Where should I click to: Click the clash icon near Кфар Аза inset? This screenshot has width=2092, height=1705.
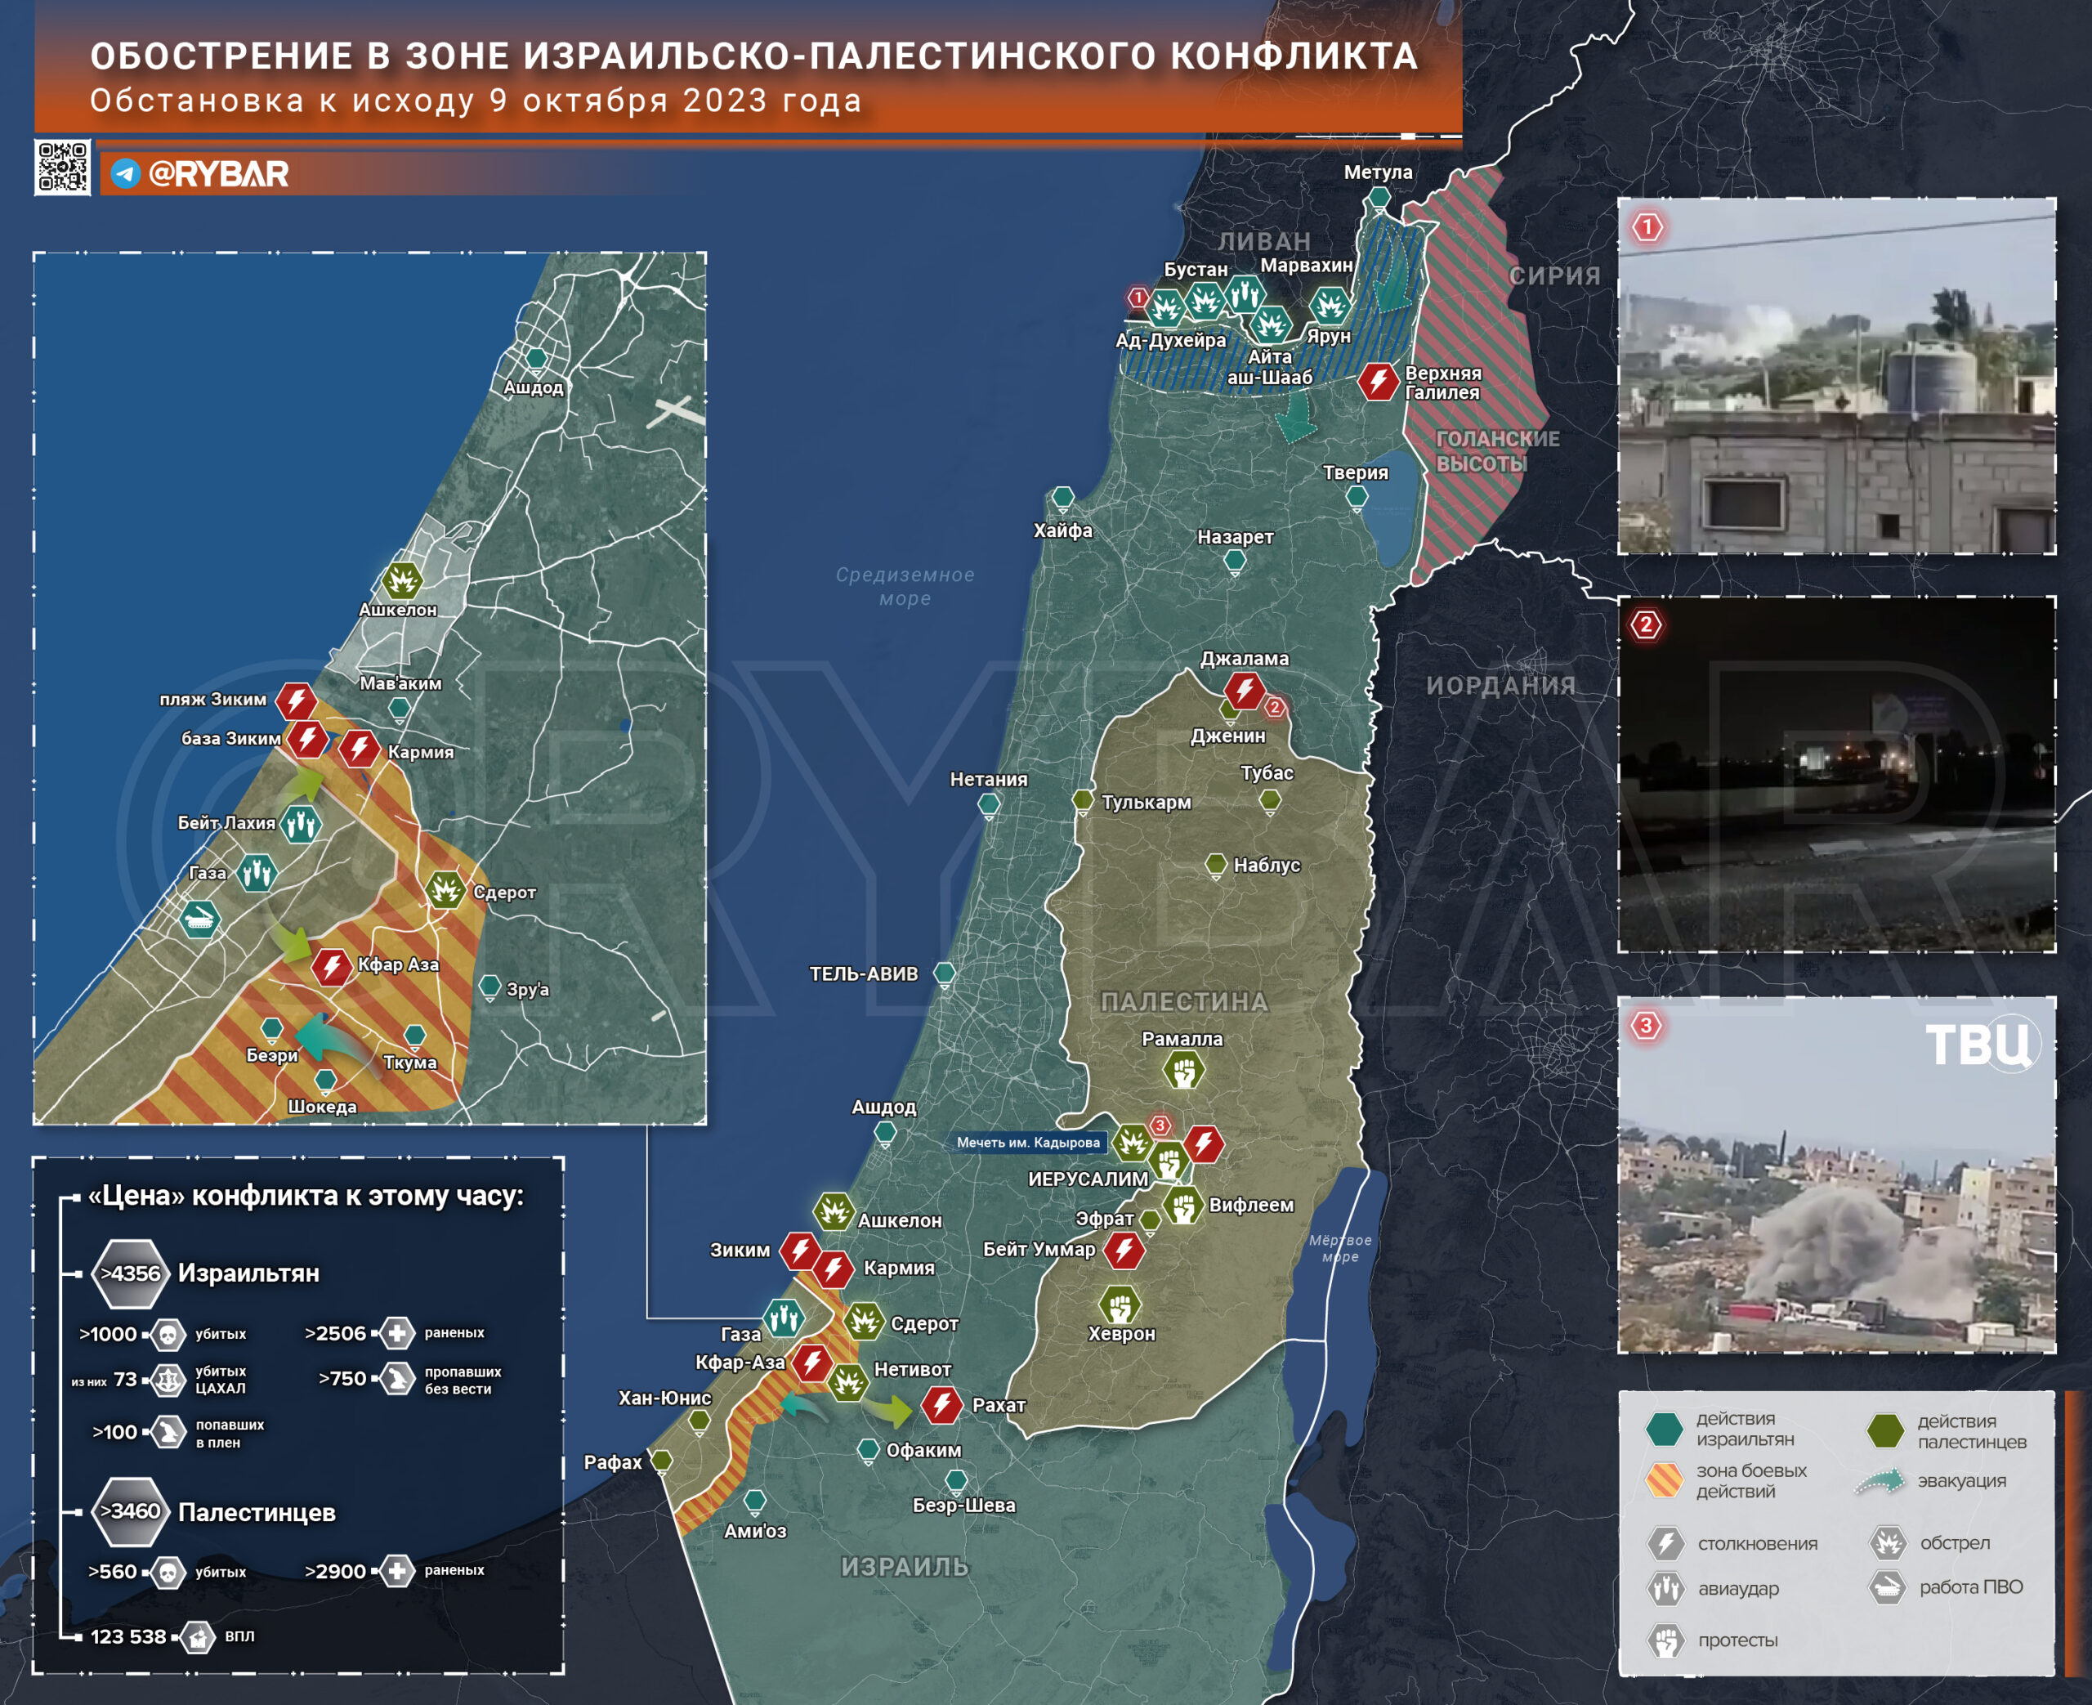coord(332,966)
